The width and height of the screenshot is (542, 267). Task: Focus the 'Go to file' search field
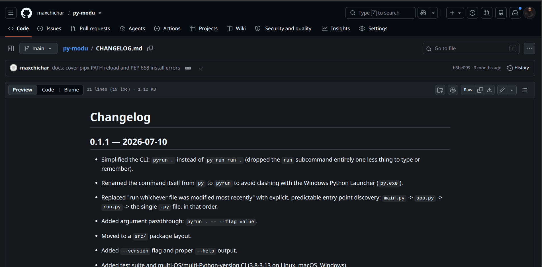(471, 48)
